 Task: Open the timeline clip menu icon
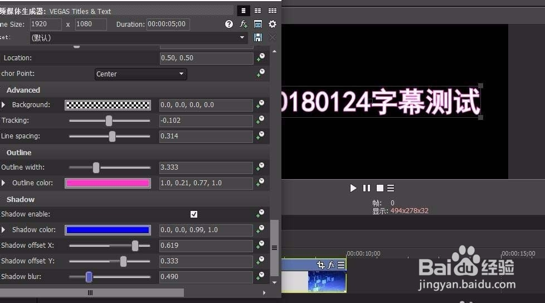point(341,265)
